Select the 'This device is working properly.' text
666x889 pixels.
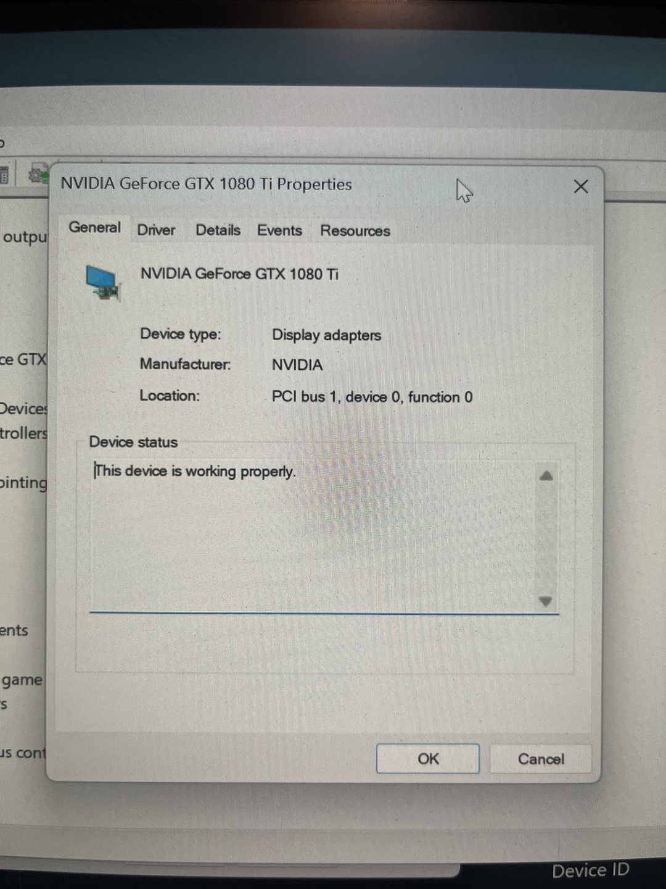pyautogui.click(x=195, y=471)
